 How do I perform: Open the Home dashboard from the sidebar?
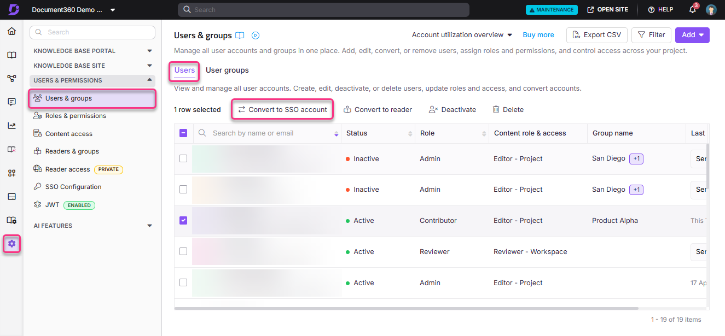coord(11,31)
